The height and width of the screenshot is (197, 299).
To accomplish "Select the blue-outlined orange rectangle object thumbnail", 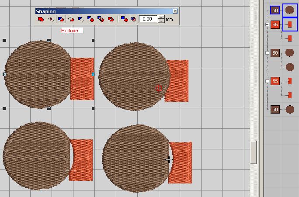I will [289, 24].
